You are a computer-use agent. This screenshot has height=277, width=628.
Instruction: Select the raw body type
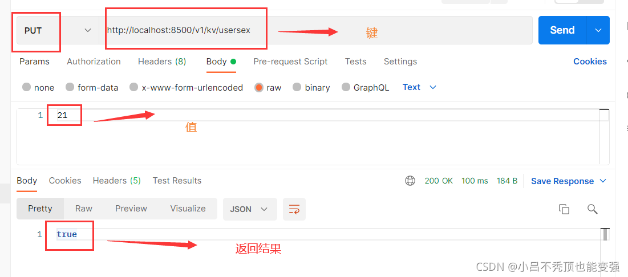point(268,87)
